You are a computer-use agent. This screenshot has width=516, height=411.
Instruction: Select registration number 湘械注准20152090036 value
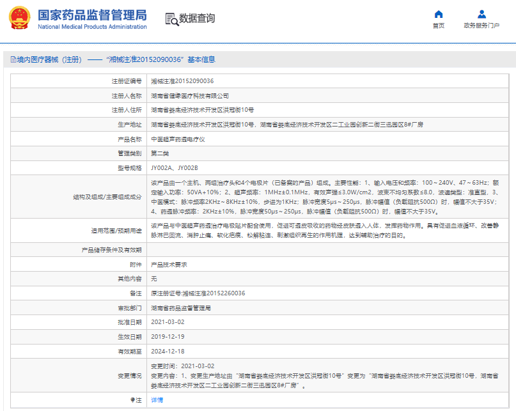pyautogui.click(x=182, y=81)
